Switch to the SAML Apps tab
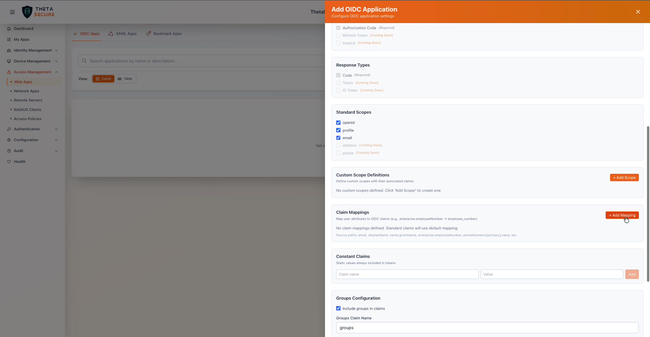 126,34
